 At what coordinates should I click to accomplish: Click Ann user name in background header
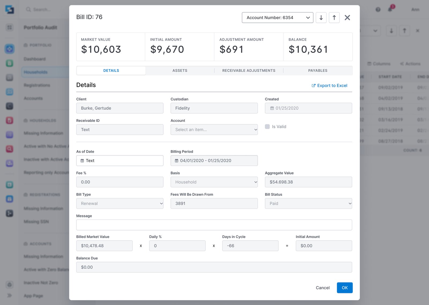coord(415,10)
